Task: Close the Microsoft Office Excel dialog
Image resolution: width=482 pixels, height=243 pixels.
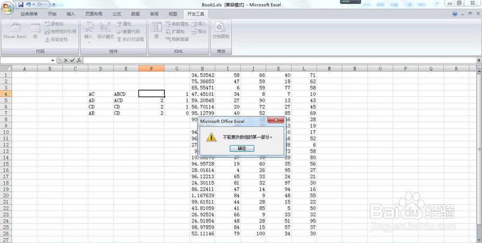Action: 276,120
